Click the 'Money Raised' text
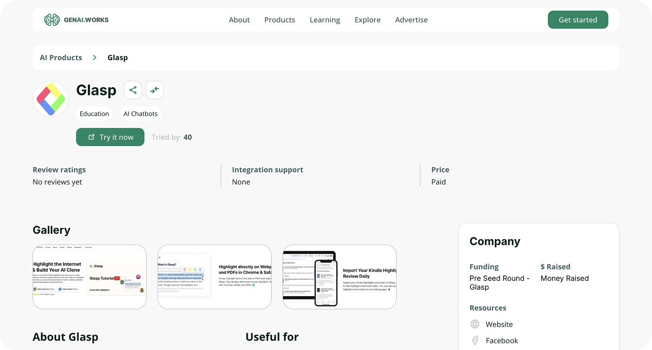 point(565,278)
